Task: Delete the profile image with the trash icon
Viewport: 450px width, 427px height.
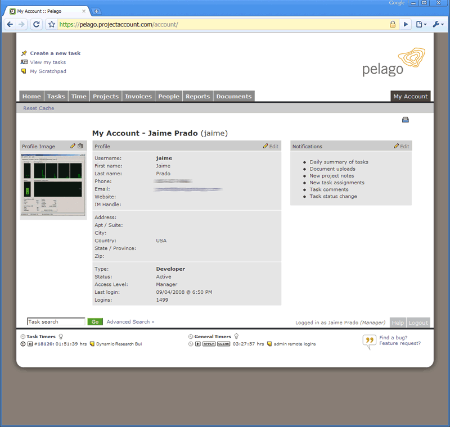Action: (x=80, y=146)
